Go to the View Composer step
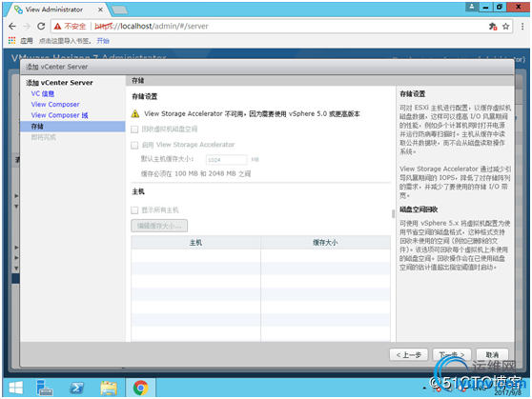The image size is (532, 399). coord(55,105)
